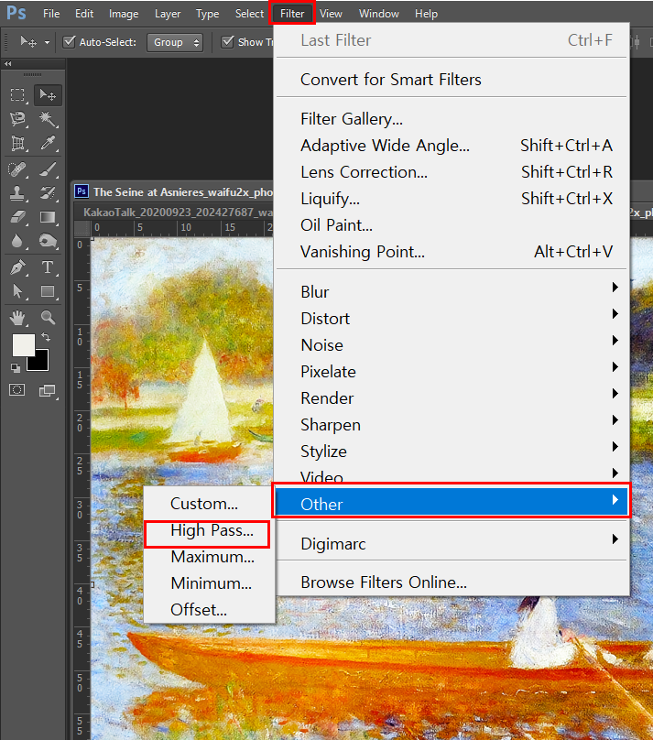Open the Help menu
The width and height of the screenshot is (653, 740).
(426, 14)
